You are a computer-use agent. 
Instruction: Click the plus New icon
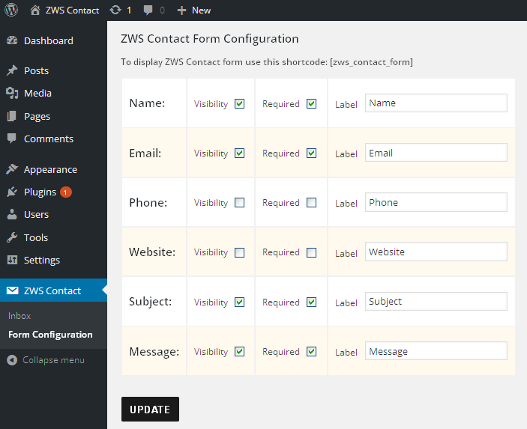point(181,10)
